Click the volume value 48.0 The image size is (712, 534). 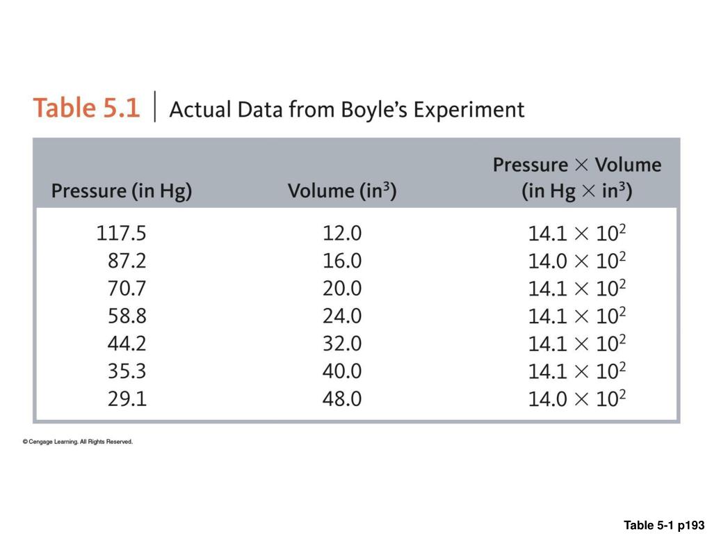click(x=342, y=399)
